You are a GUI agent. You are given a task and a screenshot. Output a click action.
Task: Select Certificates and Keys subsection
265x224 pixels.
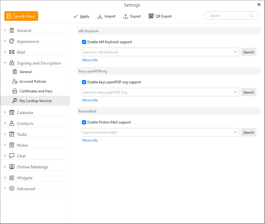pos(36,91)
